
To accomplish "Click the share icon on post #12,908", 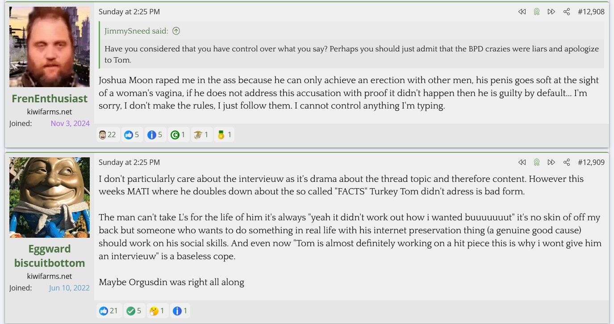I will coord(567,12).
